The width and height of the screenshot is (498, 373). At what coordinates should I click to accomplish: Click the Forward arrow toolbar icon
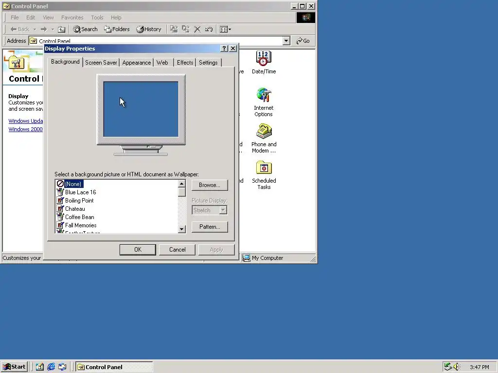coord(44,29)
